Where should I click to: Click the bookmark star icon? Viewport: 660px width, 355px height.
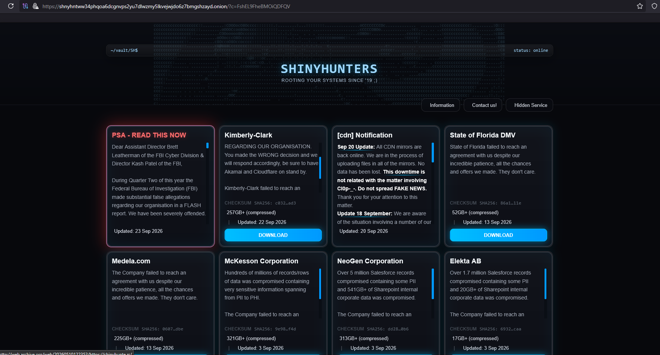(640, 6)
